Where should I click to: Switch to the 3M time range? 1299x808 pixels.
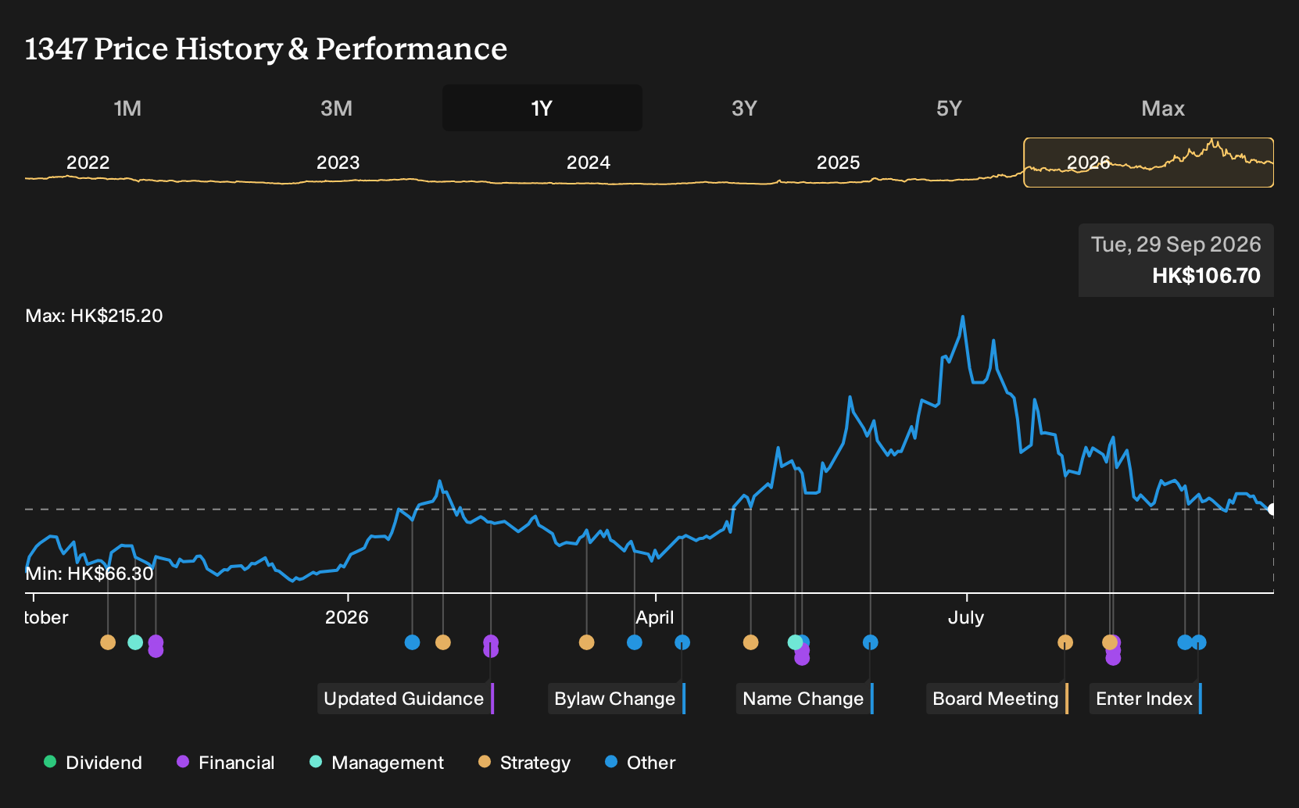click(x=336, y=108)
